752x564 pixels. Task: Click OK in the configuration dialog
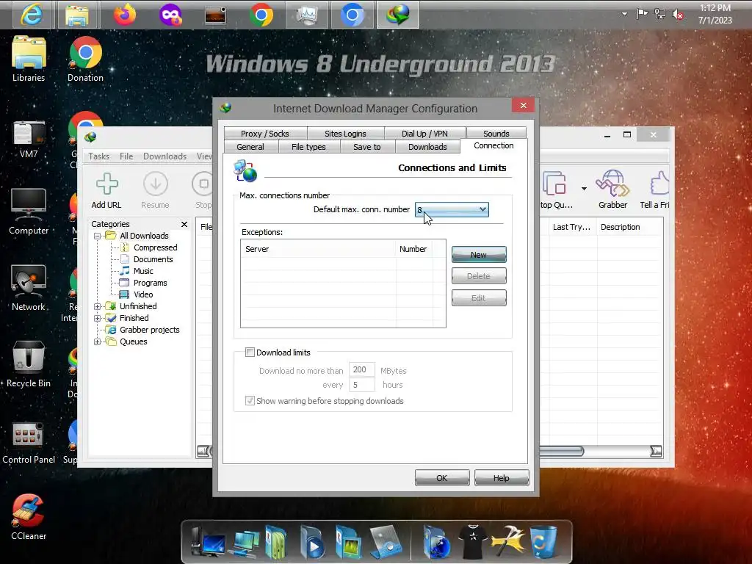[441, 477]
